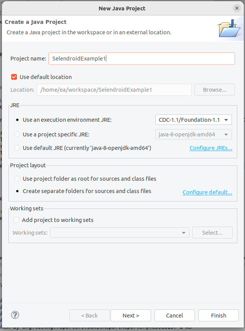245x331 pixels.
Task: Select Use a project specific JRE
Action: point(17,134)
